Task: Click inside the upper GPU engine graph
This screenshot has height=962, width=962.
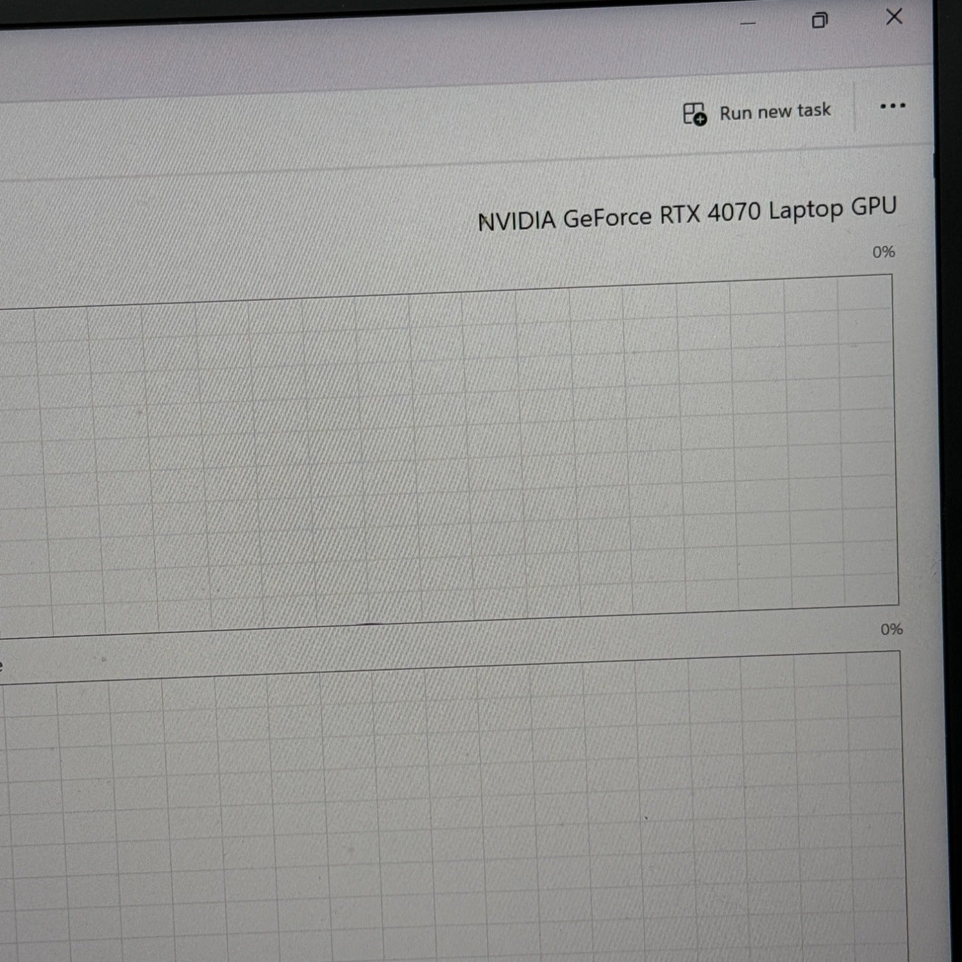Action: point(449,455)
